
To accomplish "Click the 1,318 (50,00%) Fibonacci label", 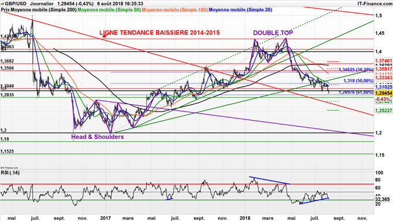I will tap(358, 80).
